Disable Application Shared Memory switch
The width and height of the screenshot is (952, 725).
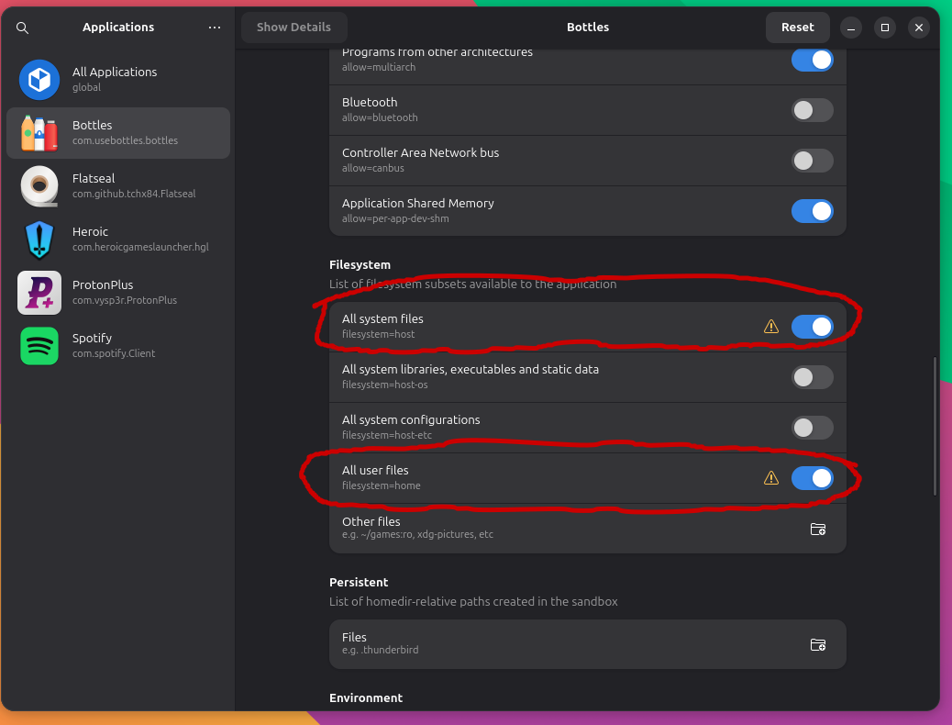click(x=813, y=211)
